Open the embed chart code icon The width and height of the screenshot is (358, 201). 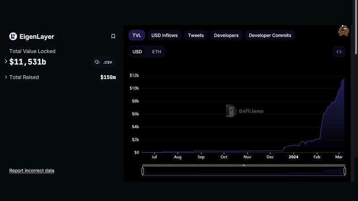pyautogui.click(x=339, y=52)
